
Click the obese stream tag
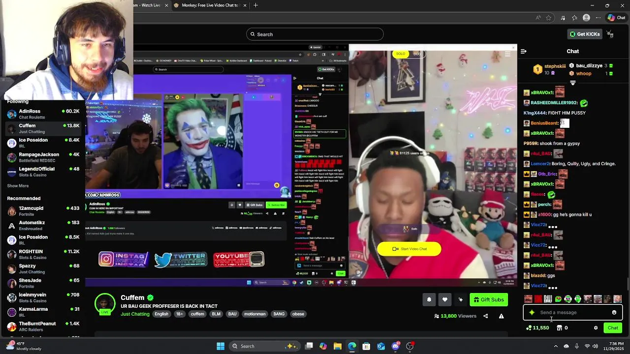(x=298, y=314)
